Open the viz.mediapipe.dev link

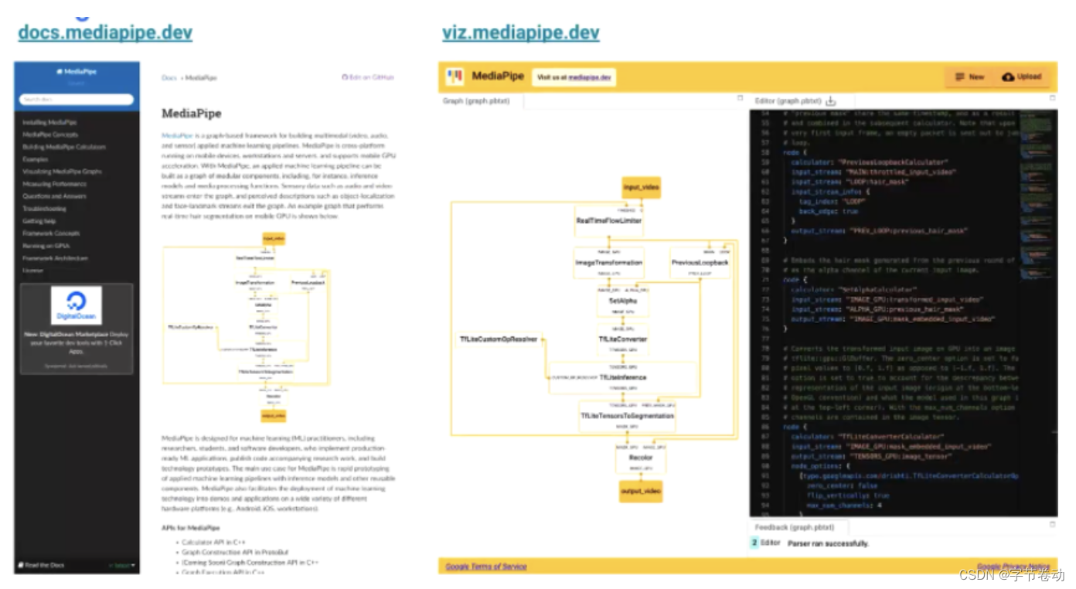tap(521, 32)
